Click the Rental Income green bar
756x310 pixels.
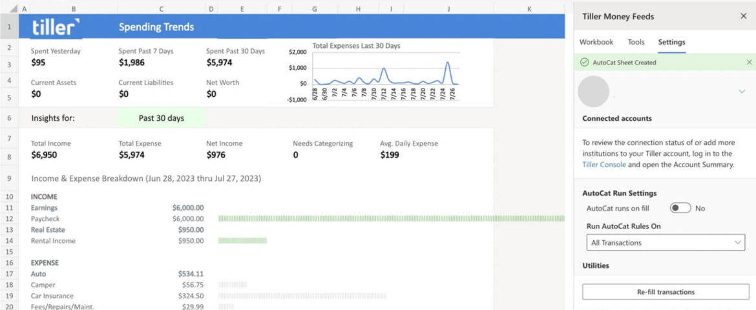click(242, 240)
